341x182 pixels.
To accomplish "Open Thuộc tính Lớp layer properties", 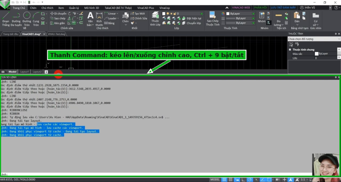I will coord(155,19).
